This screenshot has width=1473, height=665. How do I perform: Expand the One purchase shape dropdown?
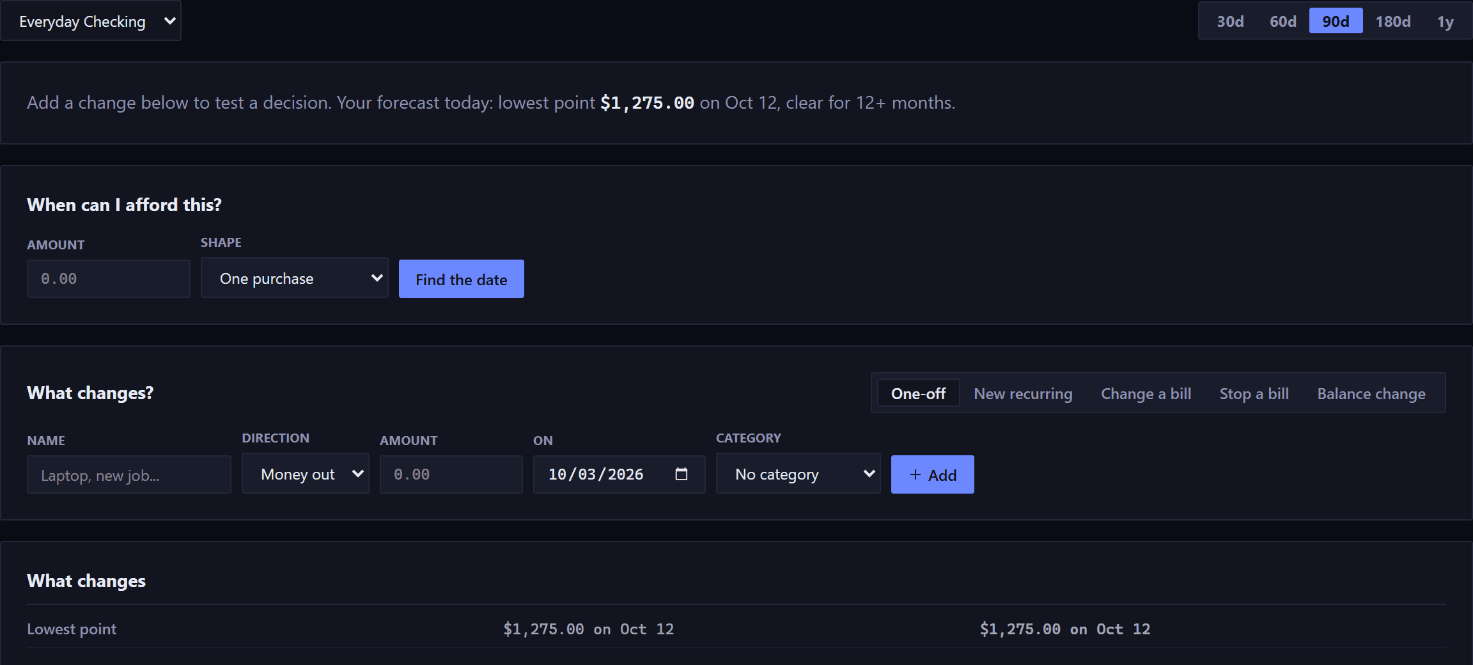point(294,278)
